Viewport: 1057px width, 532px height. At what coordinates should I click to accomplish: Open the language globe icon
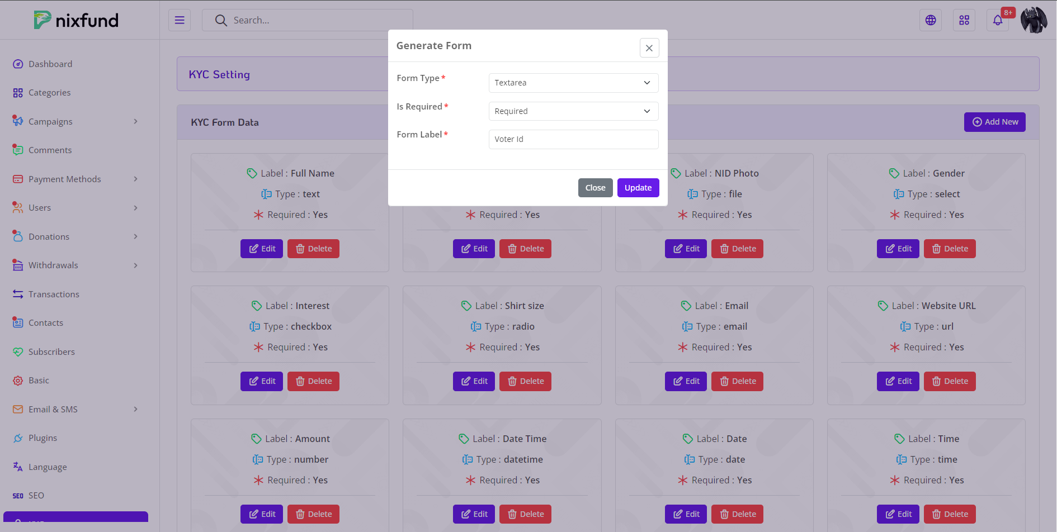pyautogui.click(x=931, y=20)
